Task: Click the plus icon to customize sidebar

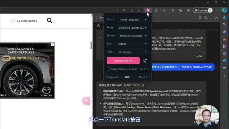Action: pyautogui.click(x=224, y=76)
